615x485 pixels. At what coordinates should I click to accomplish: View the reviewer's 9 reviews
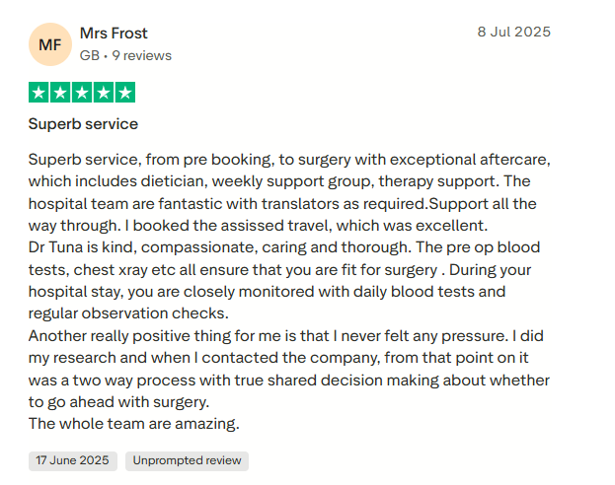pyautogui.click(x=142, y=56)
